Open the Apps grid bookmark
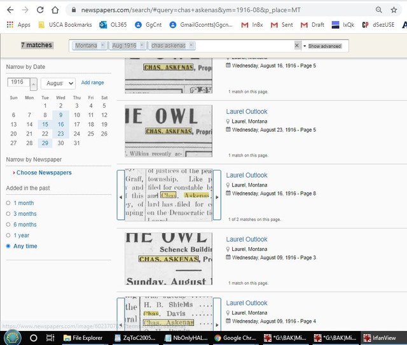This screenshot has height=345, width=407. pyautogui.click(x=18, y=25)
